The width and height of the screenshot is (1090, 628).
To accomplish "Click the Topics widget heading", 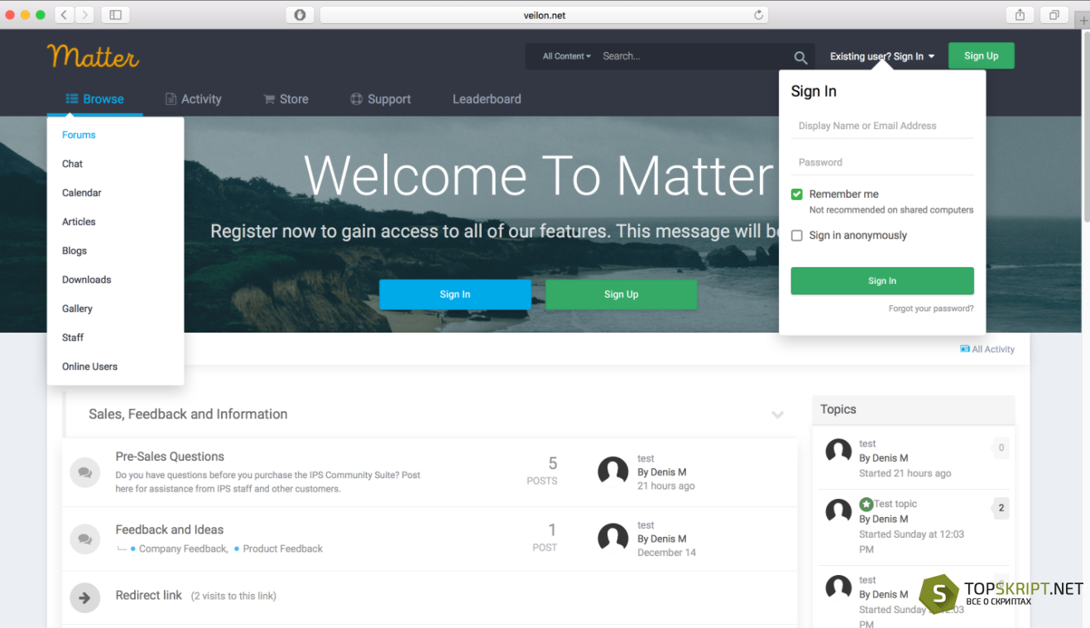I will (838, 410).
